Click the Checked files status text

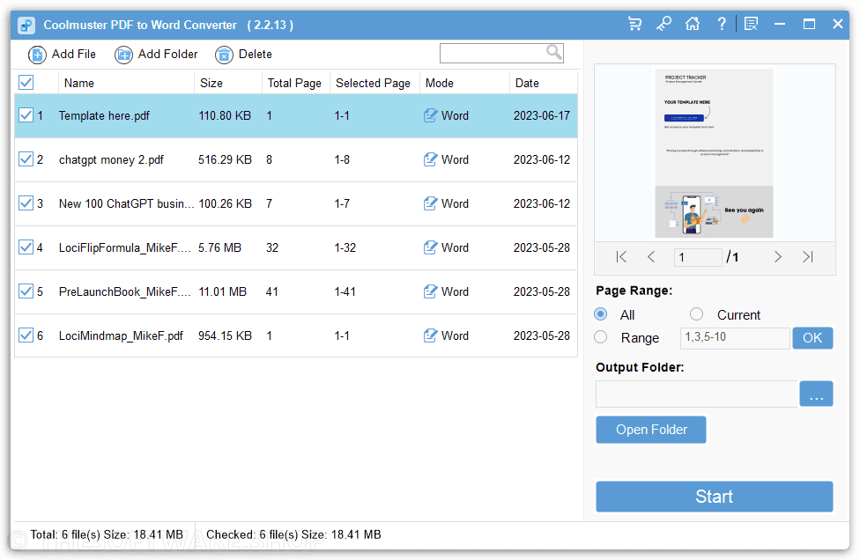[293, 534]
